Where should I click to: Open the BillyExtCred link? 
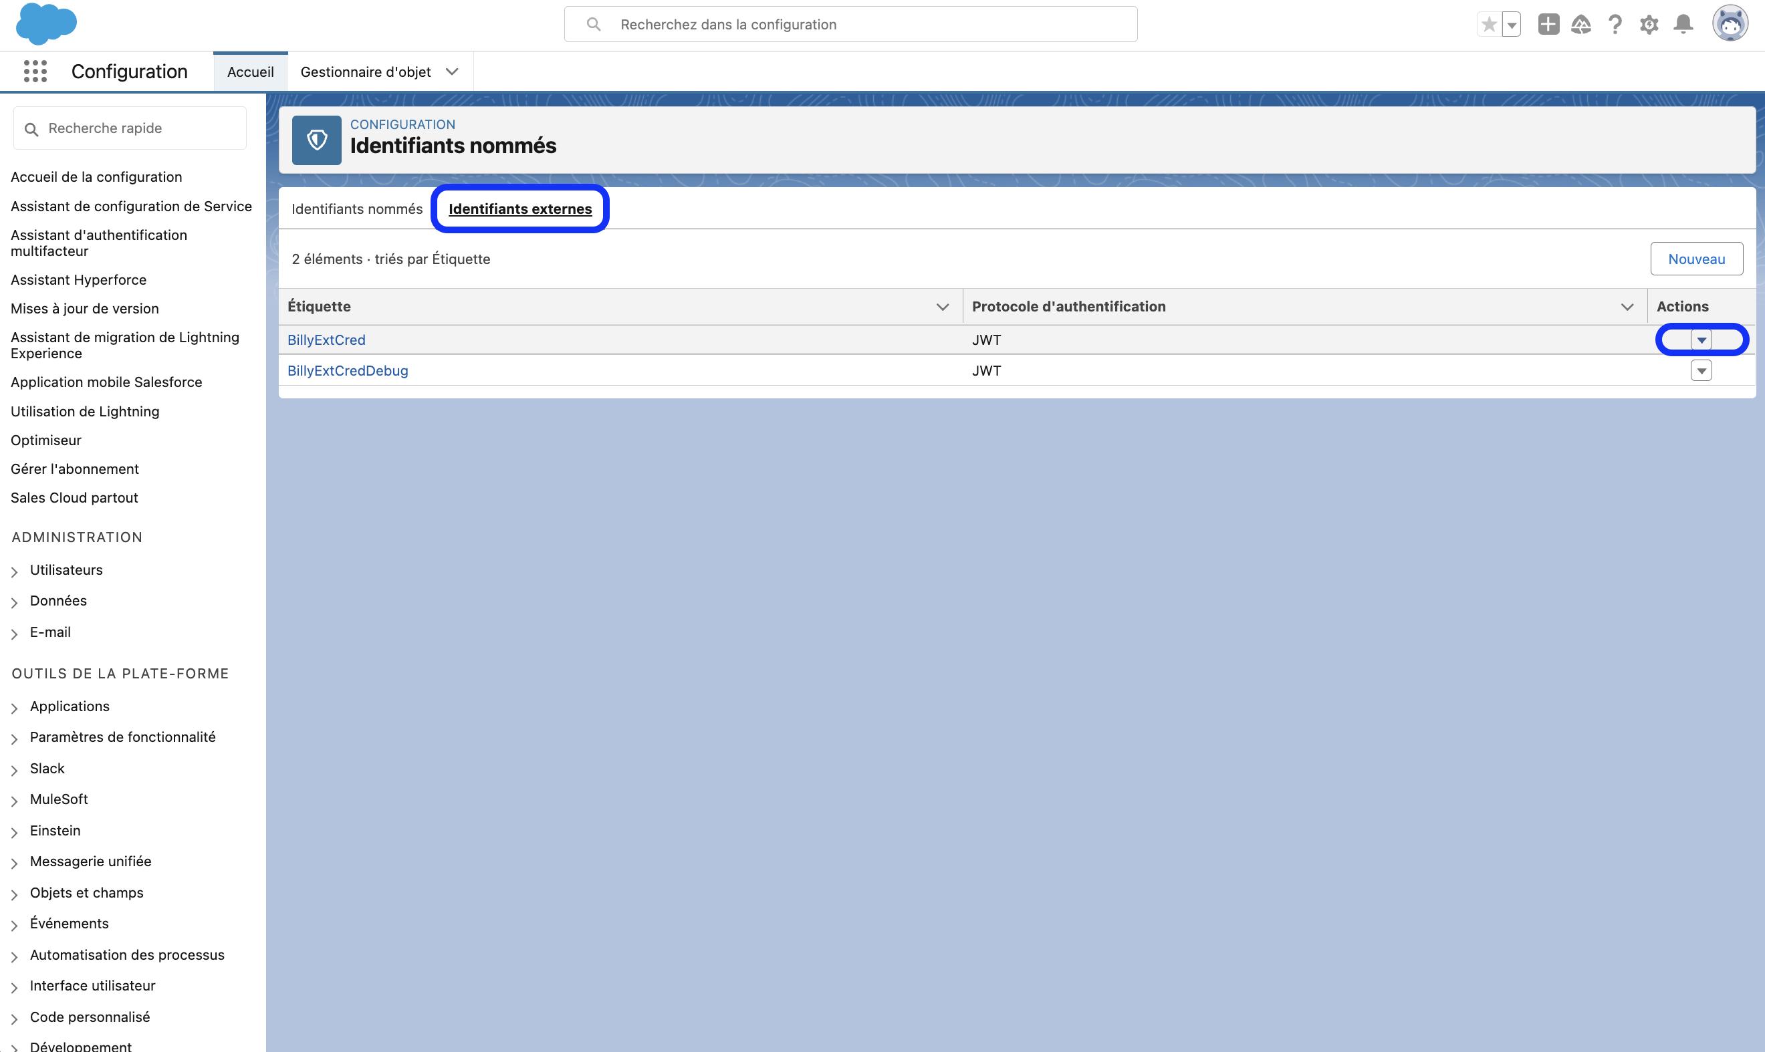click(x=327, y=340)
